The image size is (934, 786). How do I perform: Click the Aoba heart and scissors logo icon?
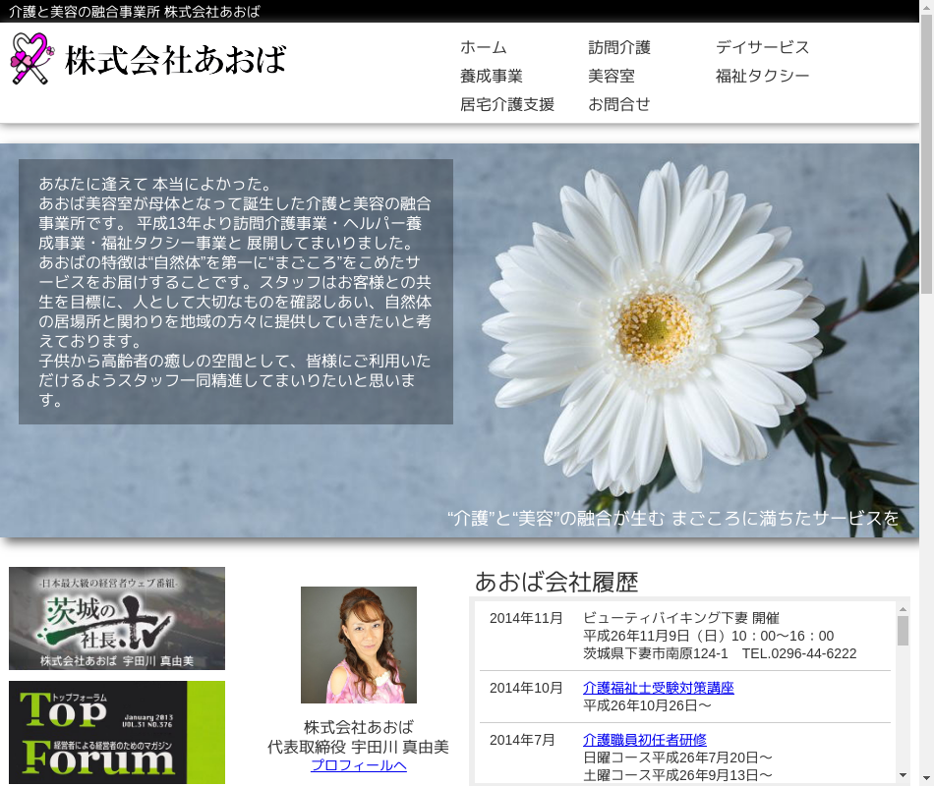(x=30, y=59)
